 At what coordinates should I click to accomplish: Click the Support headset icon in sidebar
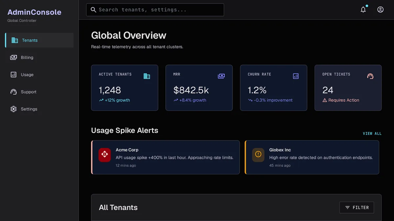click(13, 92)
